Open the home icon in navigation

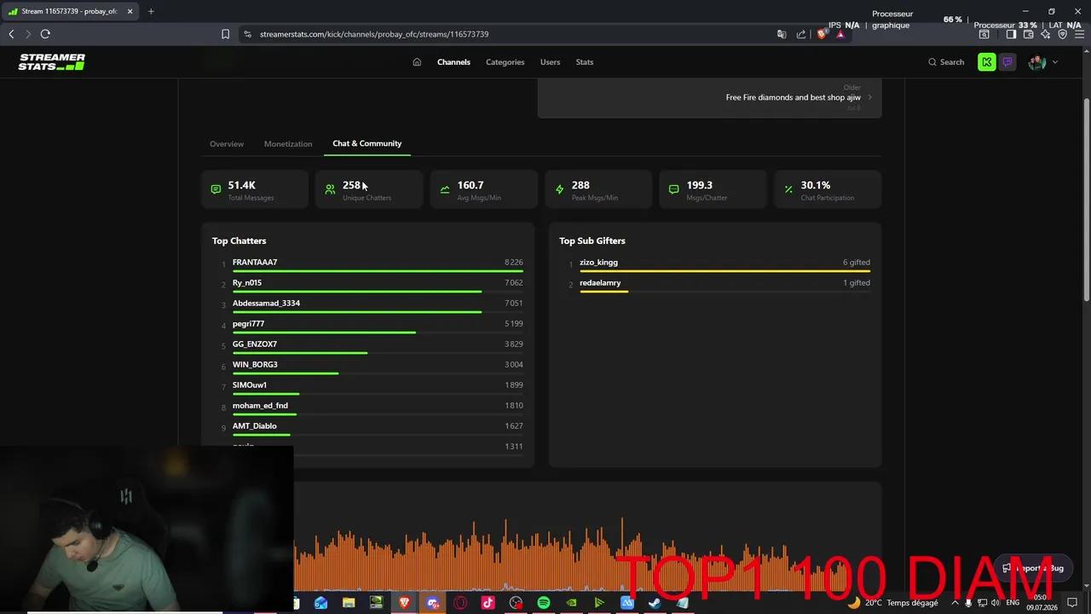417,62
